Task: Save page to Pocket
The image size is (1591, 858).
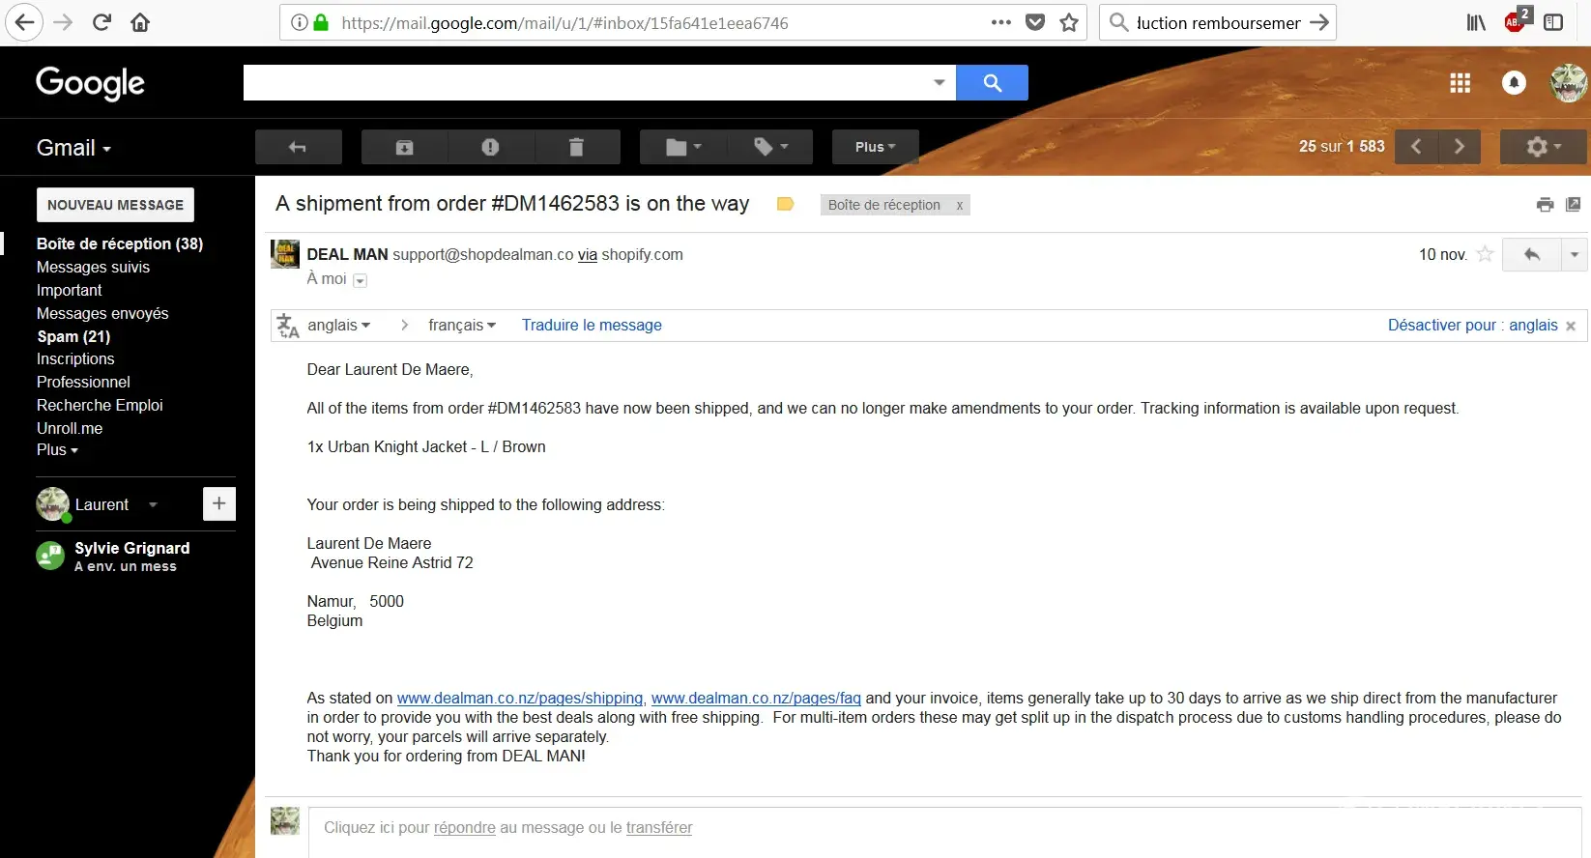Action: (x=1035, y=22)
